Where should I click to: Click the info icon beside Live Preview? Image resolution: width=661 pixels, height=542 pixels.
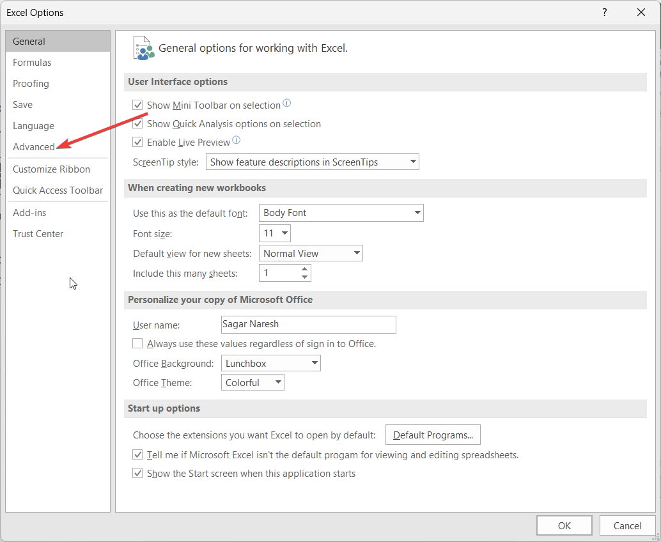[236, 140]
